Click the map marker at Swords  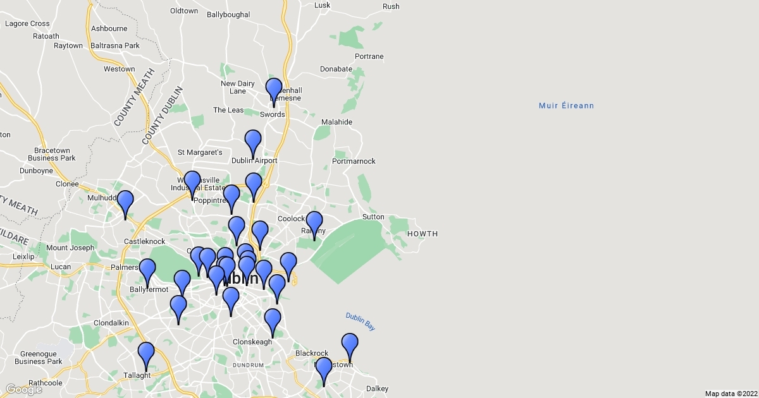coord(273,90)
